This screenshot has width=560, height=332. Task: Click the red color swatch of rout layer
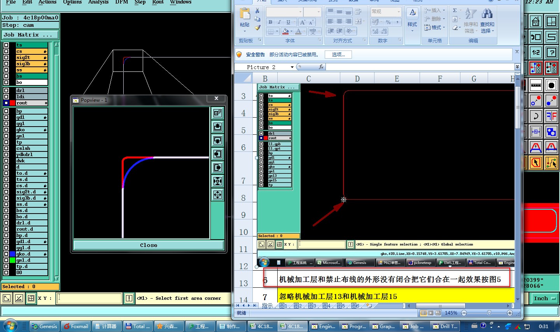[12, 103]
